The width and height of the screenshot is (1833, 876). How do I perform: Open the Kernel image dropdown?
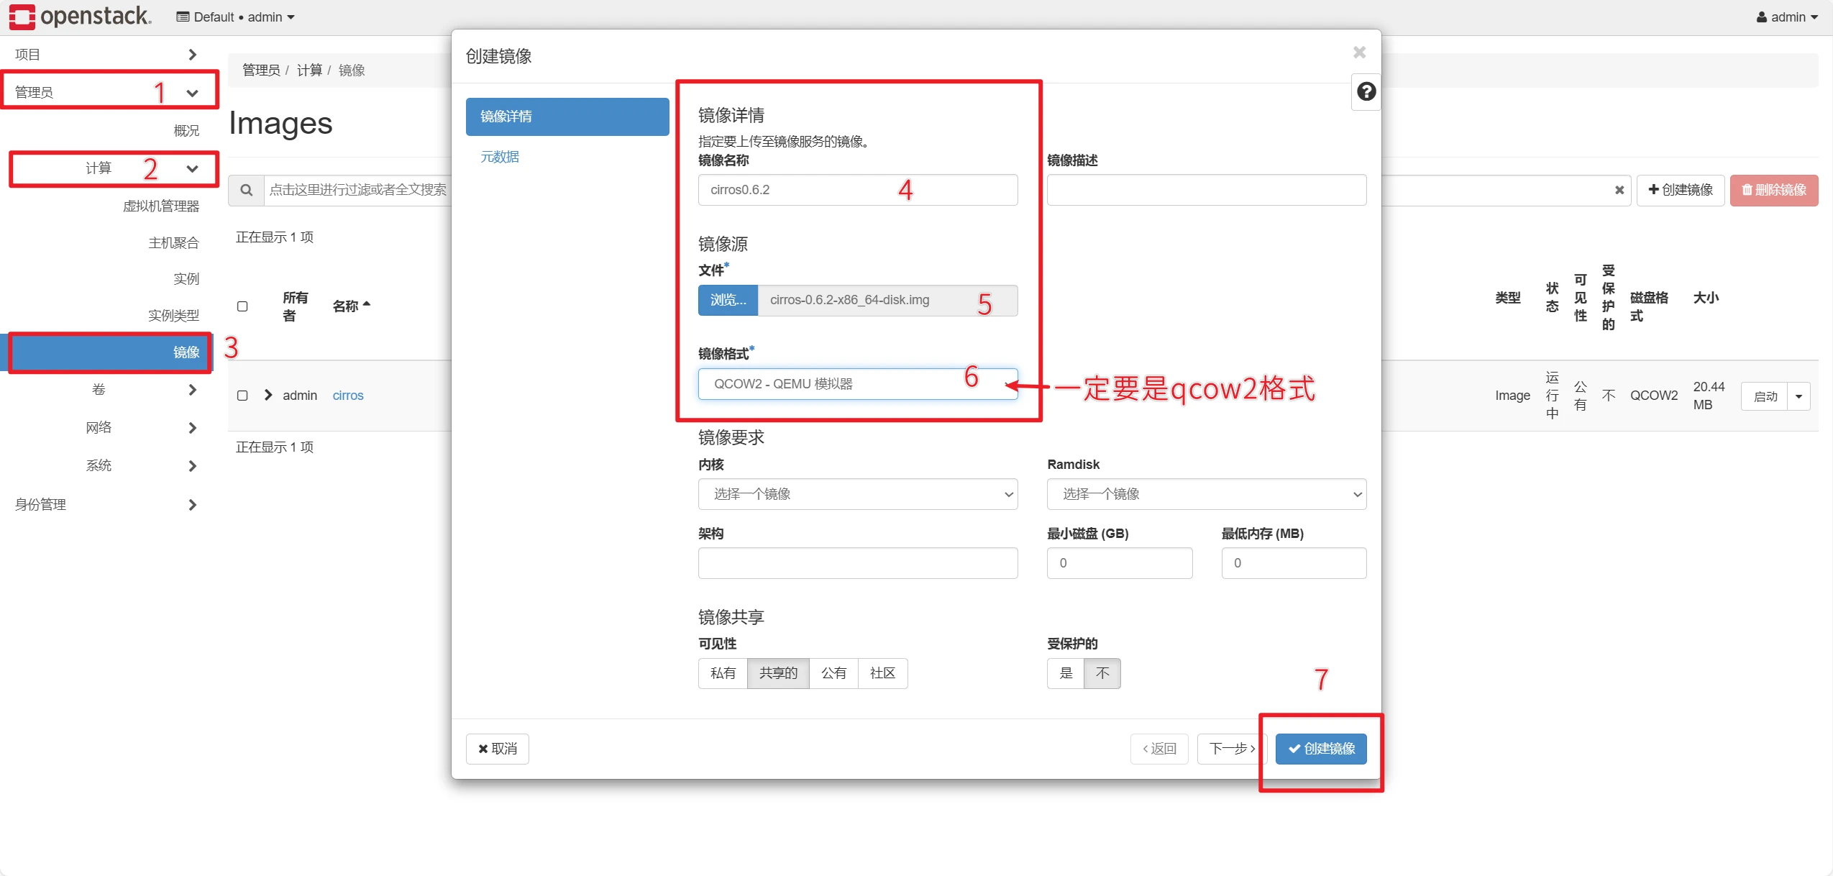click(856, 494)
